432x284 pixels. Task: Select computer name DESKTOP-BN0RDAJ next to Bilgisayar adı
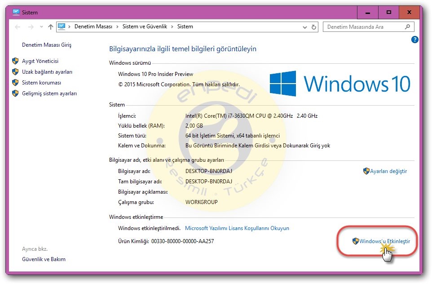(208, 171)
